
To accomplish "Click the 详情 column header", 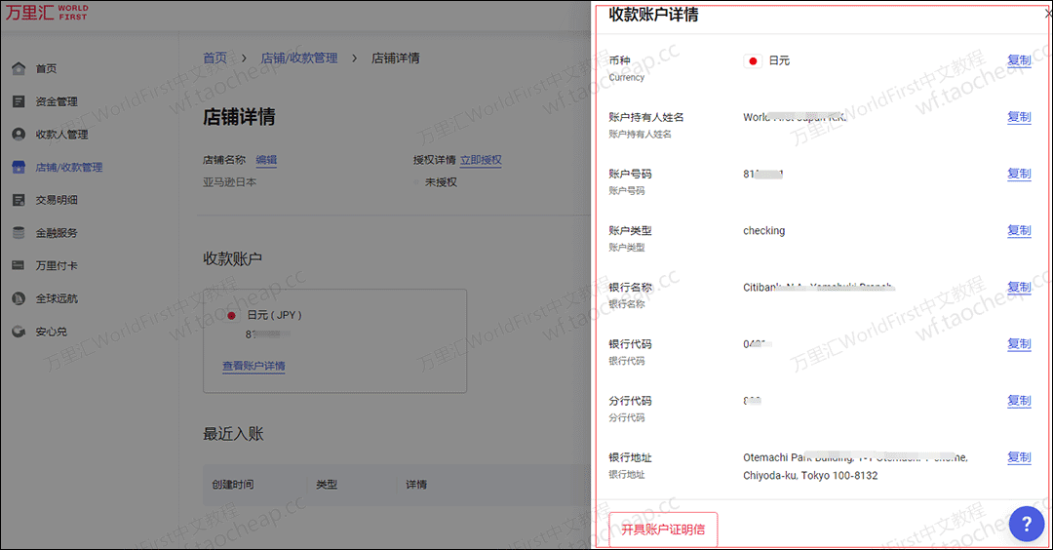I will pos(416,485).
